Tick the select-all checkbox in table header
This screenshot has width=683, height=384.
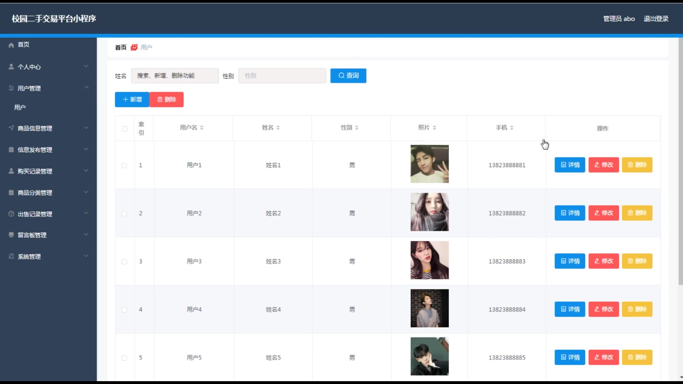pyautogui.click(x=125, y=129)
